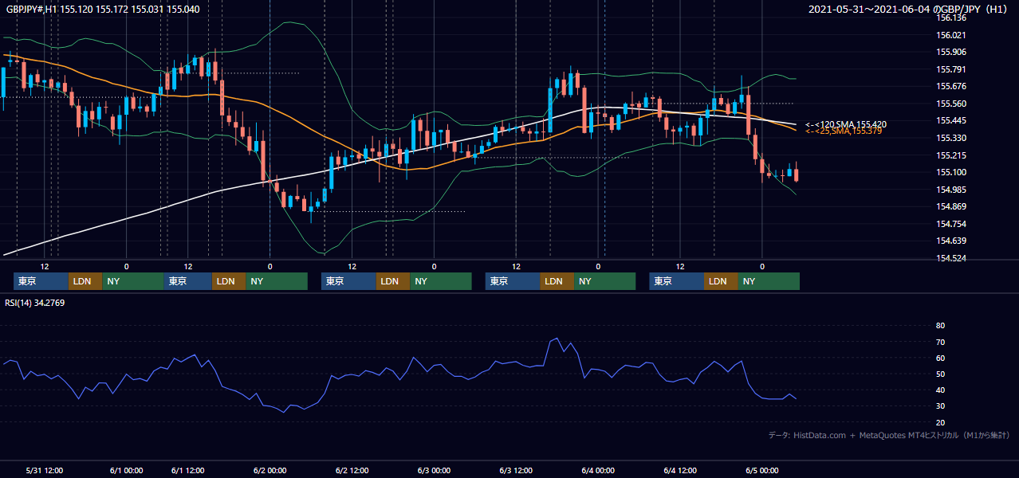Viewport: 1019px width, 478px height.
Task: Select price label 155.215
Action: pos(951,155)
